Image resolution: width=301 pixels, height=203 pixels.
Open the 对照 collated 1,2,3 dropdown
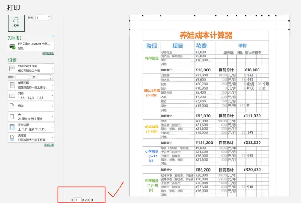pyautogui.click(x=31, y=96)
